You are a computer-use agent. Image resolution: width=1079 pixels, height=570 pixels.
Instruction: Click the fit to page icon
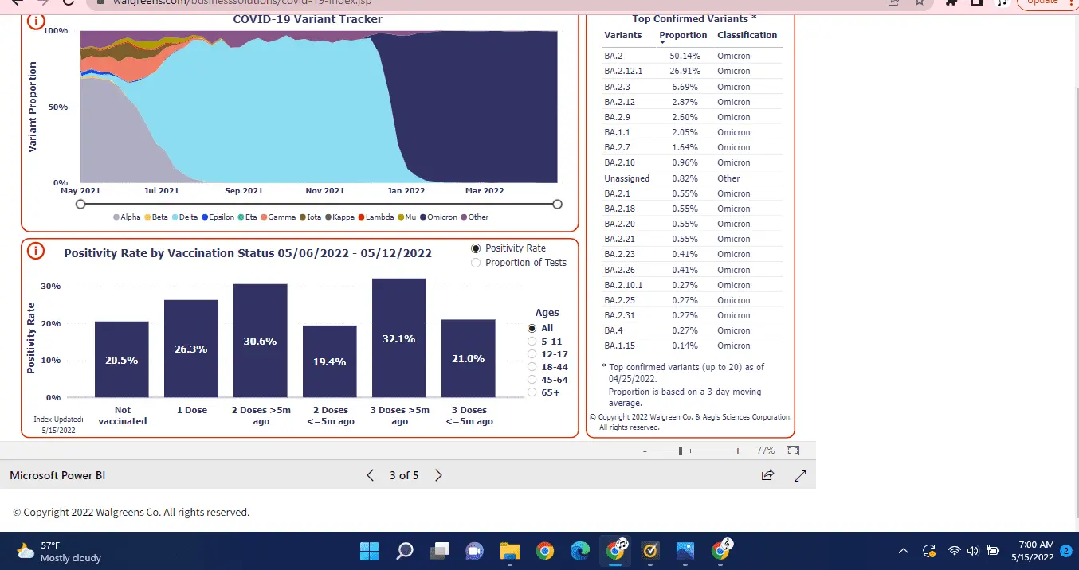(x=792, y=451)
